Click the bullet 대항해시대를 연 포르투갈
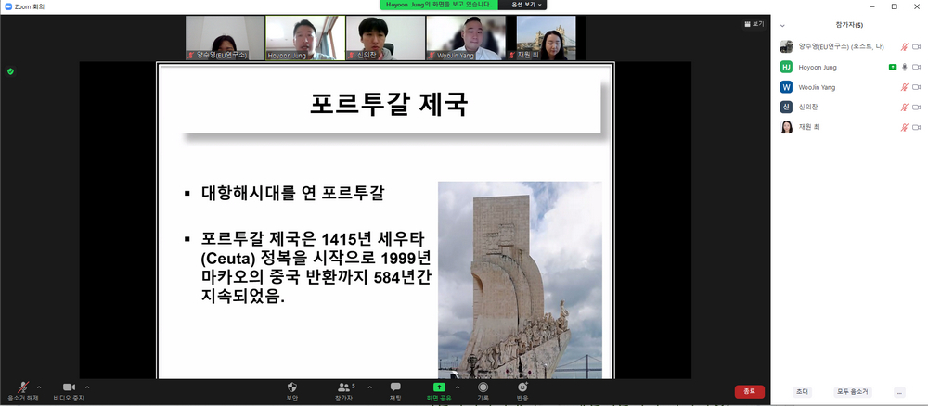 292,193
